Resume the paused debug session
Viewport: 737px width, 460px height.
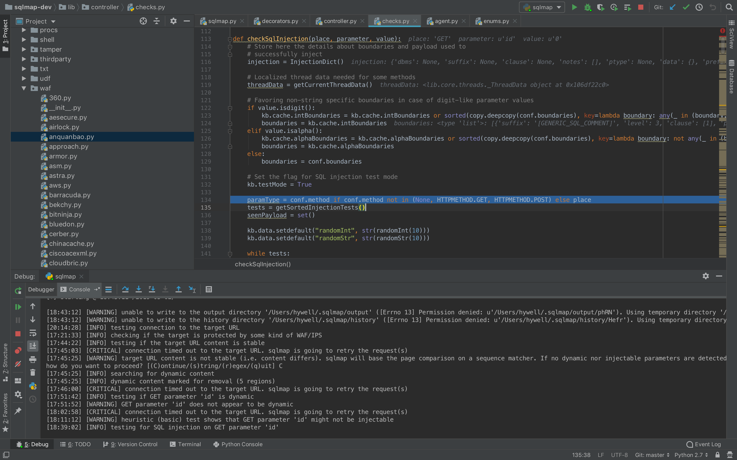pyautogui.click(x=18, y=307)
